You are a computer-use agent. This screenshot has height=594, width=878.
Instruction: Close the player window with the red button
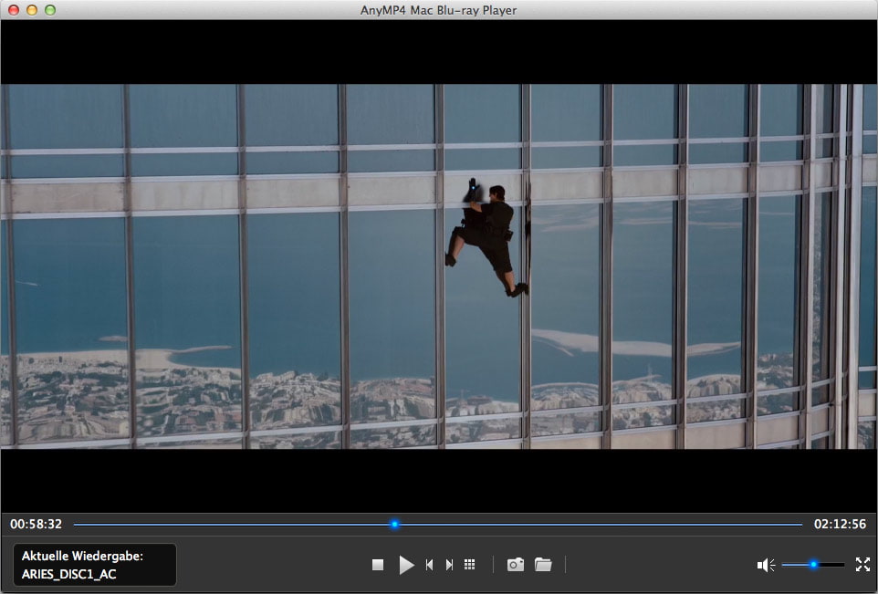click(14, 10)
